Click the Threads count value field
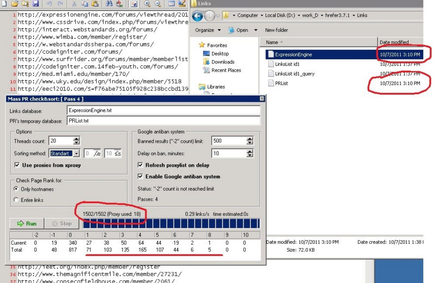 coord(61,141)
